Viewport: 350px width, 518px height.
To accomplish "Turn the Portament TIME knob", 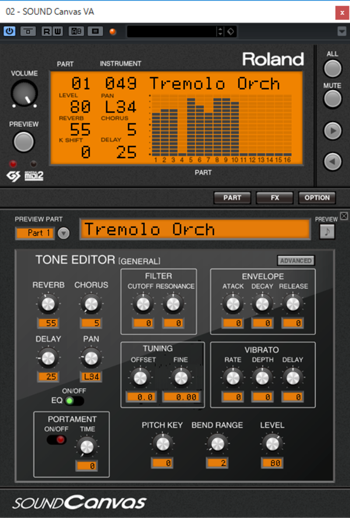I will 87,447.
